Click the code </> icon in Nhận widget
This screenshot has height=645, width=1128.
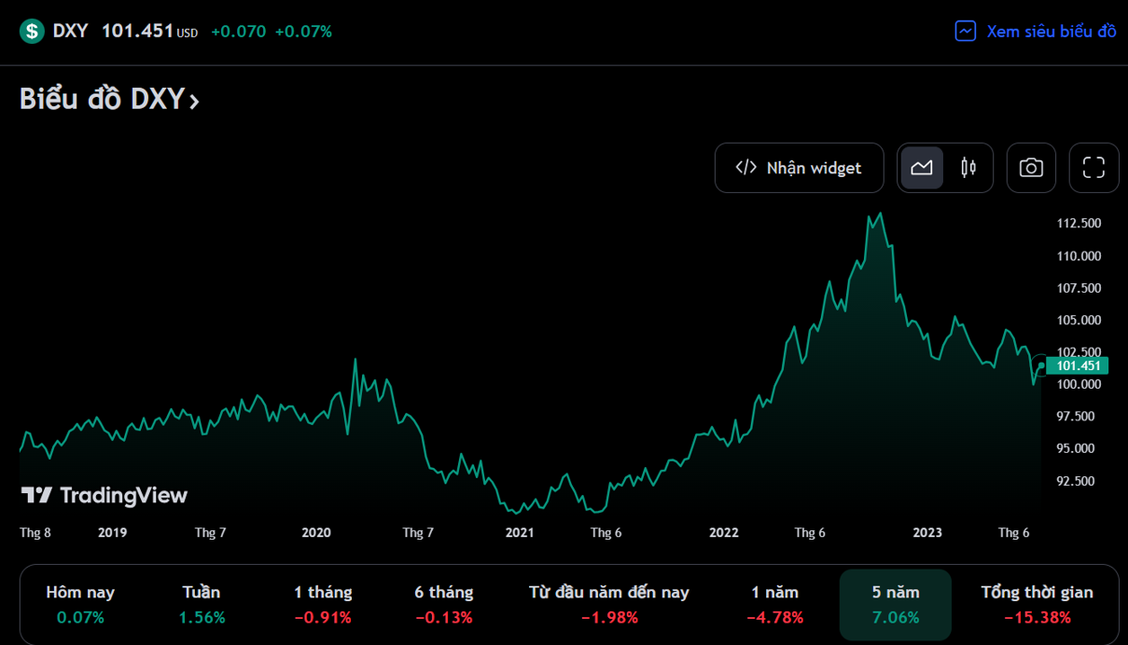pyautogui.click(x=745, y=168)
